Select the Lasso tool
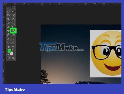Viewport: 124px width, 94px height. coord(9,15)
